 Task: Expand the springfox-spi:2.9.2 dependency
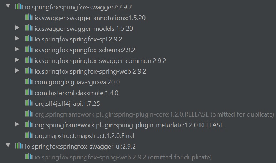point(17,39)
